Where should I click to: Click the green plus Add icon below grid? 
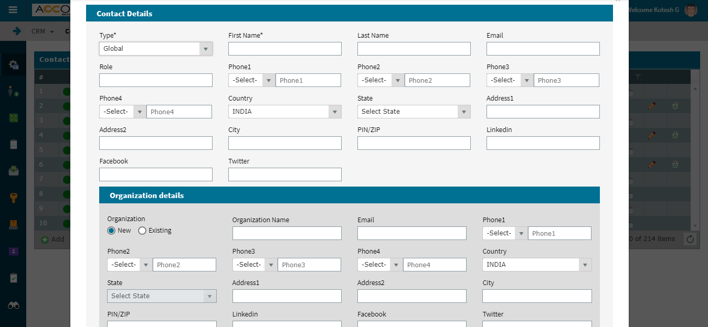[x=45, y=239]
